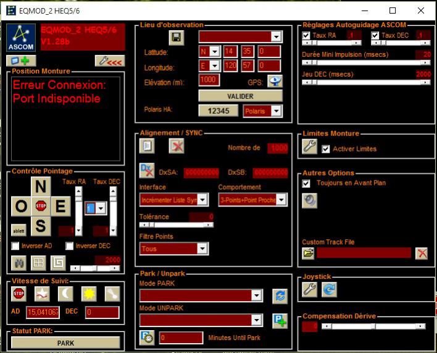The height and width of the screenshot is (353, 437).
Task: Add unpark position with P plus icon
Action: pyautogui.click(x=280, y=321)
